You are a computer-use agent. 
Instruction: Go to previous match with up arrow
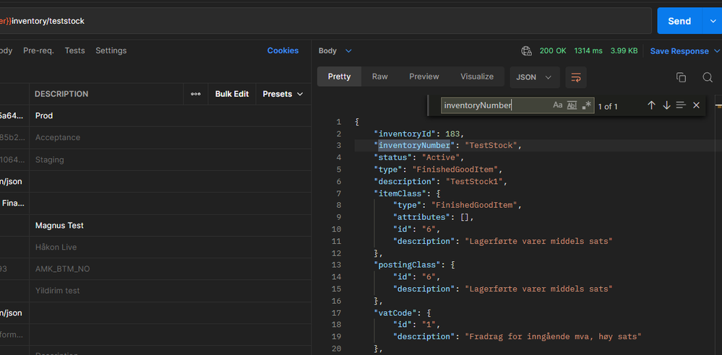click(x=651, y=105)
